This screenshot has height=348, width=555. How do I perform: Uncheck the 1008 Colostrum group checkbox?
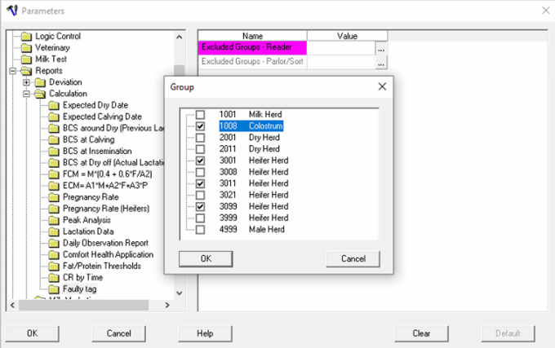[200, 126]
